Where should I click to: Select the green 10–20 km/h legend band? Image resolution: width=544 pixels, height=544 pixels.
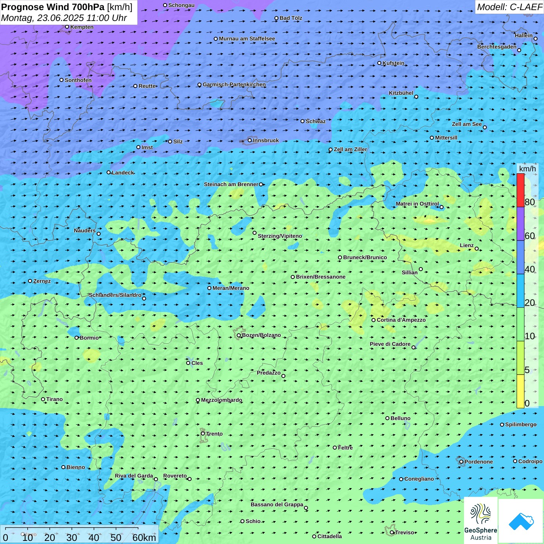[x=520, y=324]
